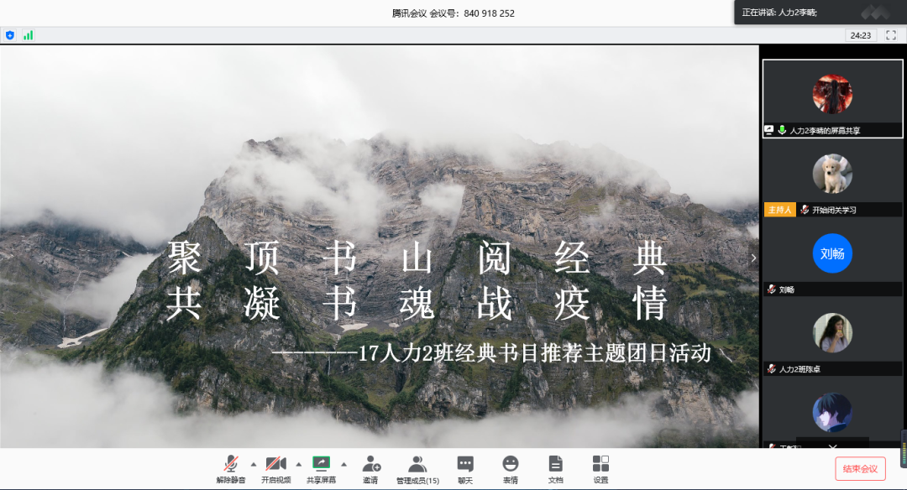Click the host's dog avatar thumbnail
Viewport: 907px width, 490px height.
click(832, 174)
